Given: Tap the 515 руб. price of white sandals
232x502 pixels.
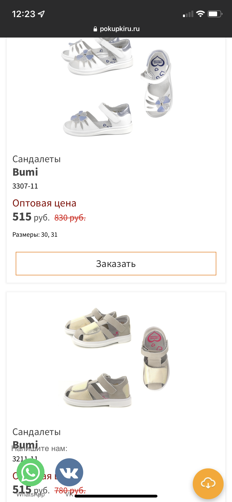Looking at the screenshot, I should pos(31,217).
